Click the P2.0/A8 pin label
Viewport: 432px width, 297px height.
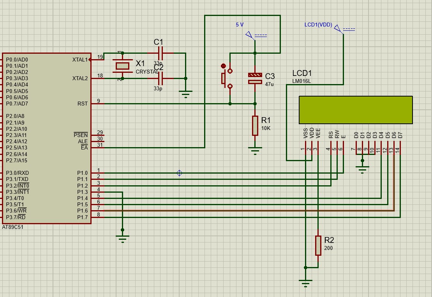(15, 116)
